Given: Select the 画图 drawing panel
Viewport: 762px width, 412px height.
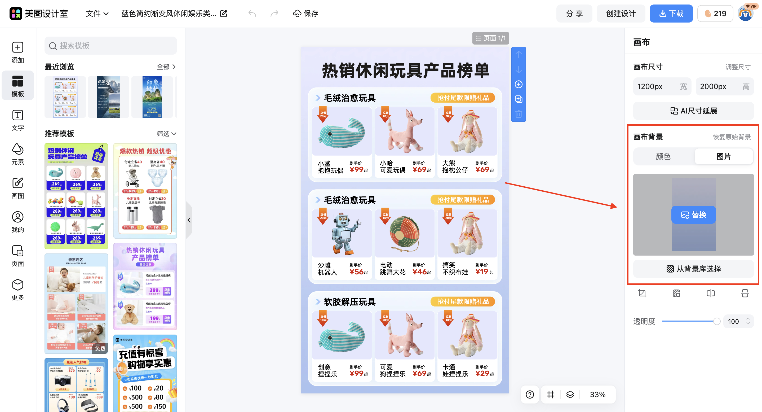Looking at the screenshot, I should (x=17, y=188).
